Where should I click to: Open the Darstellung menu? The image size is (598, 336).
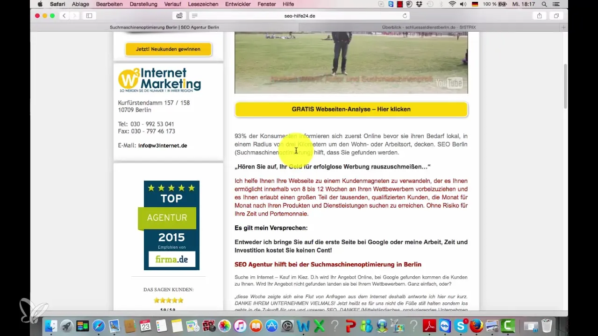coord(144,4)
